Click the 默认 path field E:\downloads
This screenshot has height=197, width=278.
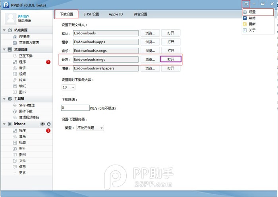point(106,33)
